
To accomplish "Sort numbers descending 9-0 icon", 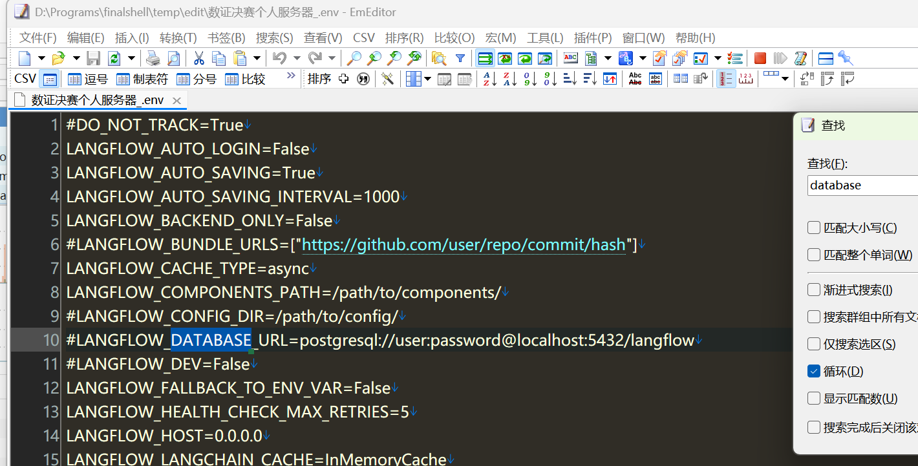I will [x=550, y=79].
